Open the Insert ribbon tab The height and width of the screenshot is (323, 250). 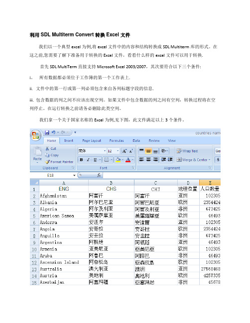[x=69, y=140]
